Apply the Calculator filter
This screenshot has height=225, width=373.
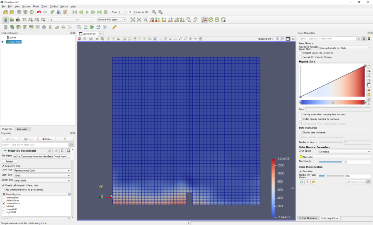(x=5, y=27)
